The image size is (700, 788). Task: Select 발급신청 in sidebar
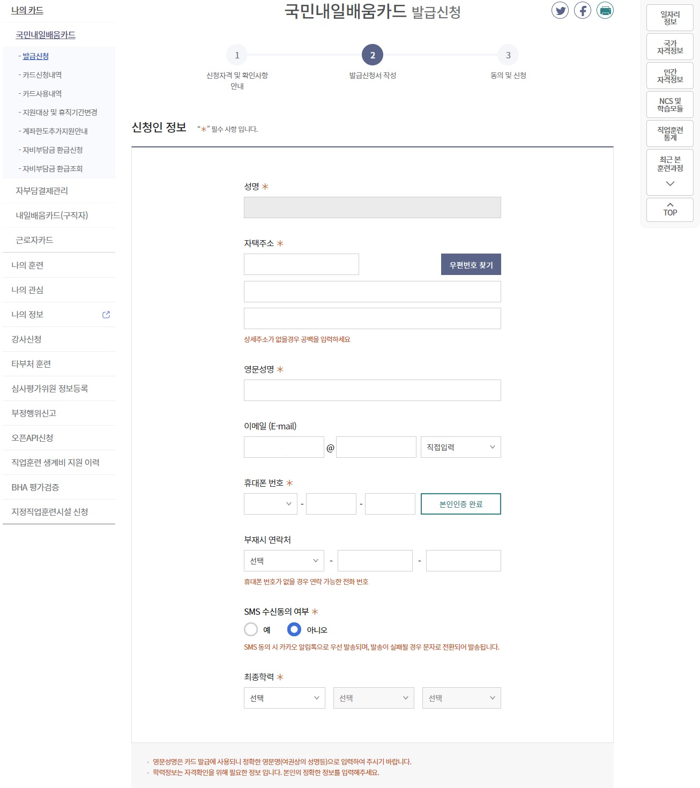pos(35,56)
